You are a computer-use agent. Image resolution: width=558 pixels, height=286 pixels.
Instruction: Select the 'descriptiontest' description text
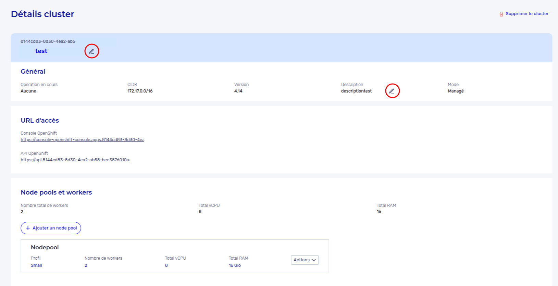[356, 91]
